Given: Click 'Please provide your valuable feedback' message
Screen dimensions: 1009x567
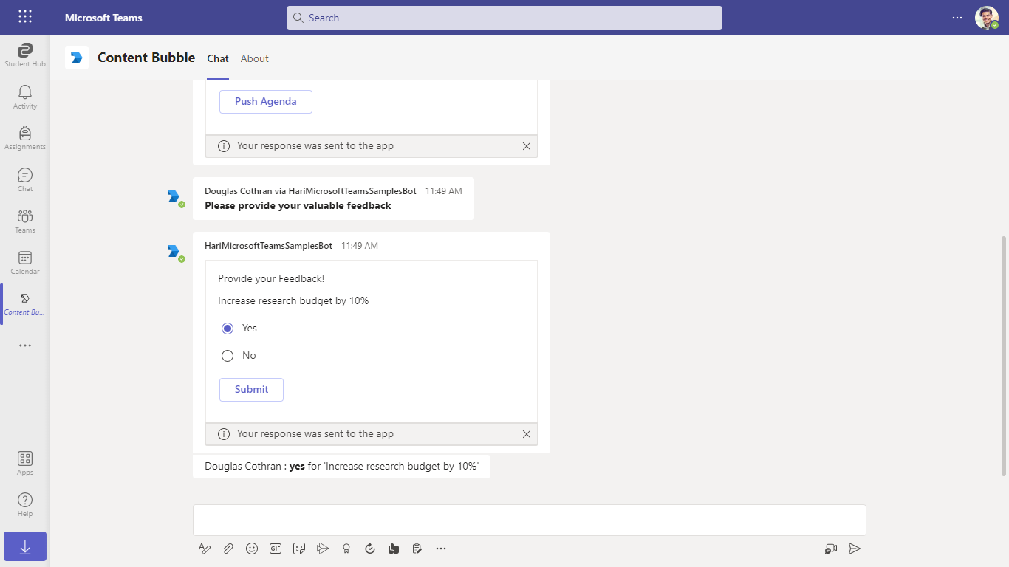Looking at the screenshot, I should [x=298, y=205].
